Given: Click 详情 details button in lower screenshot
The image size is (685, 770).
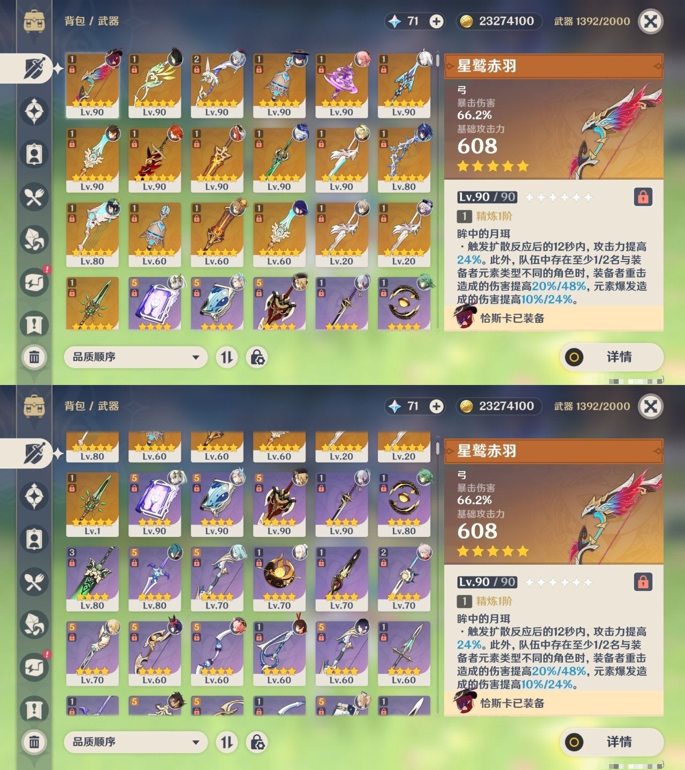Looking at the screenshot, I should click(x=612, y=742).
